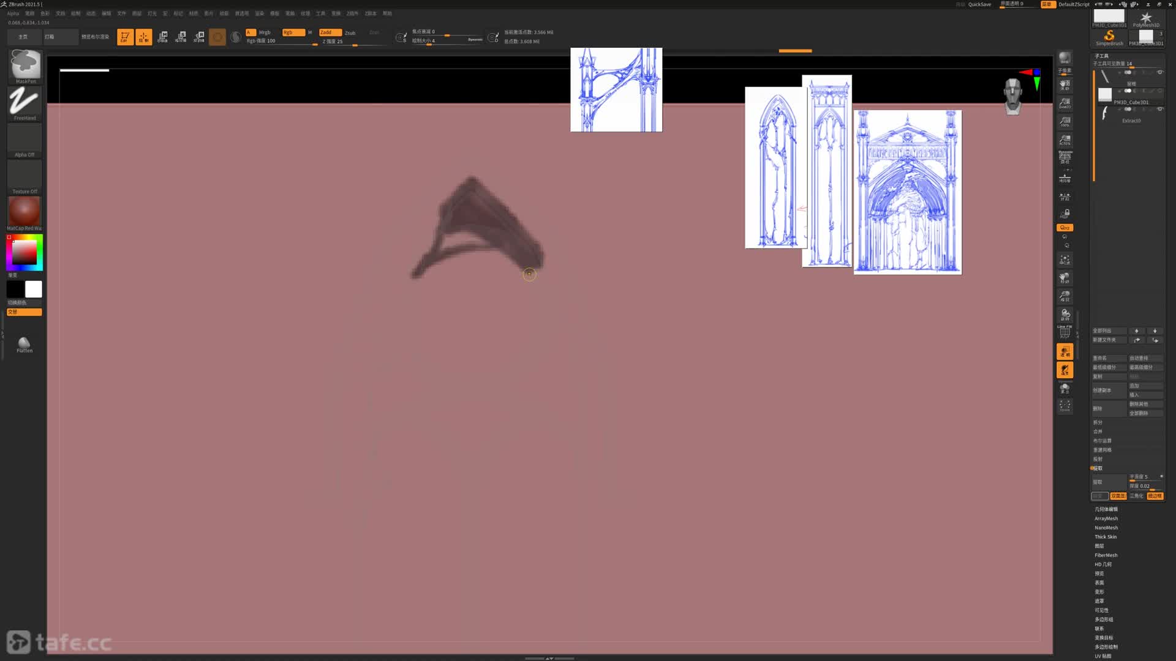Screen dimensions: 1176x661
Task: Open the 工具 Tool menu
Action: click(320, 13)
